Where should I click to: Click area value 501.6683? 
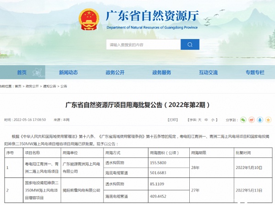[158, 173]
